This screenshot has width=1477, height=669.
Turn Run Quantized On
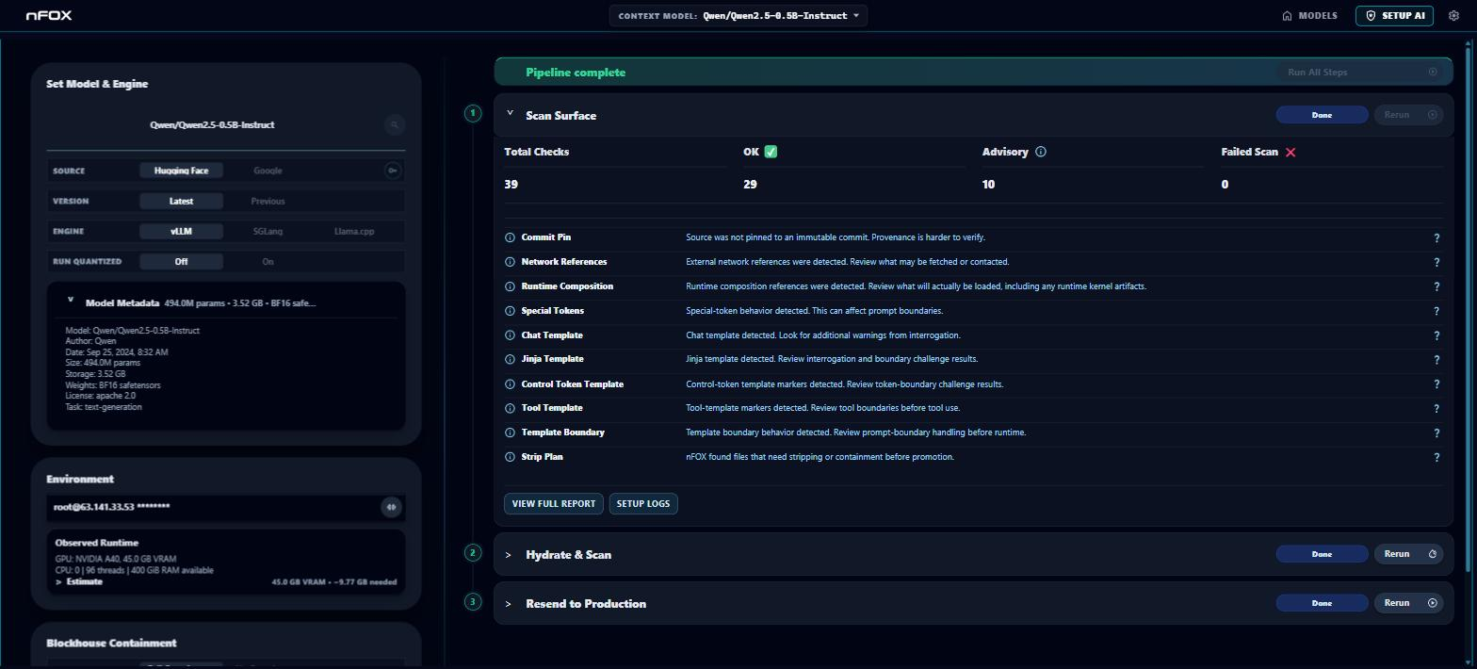(x=268, y=261)
